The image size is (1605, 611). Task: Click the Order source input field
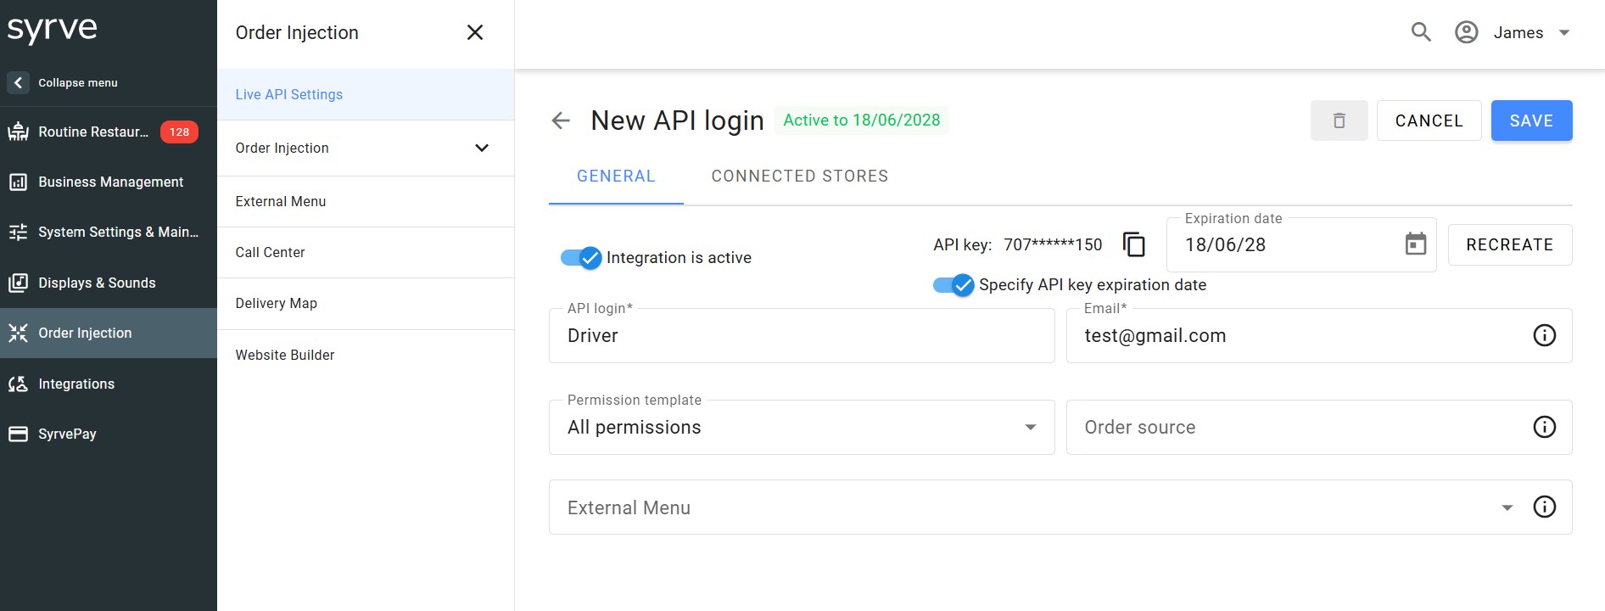[x=1319, y=427]
